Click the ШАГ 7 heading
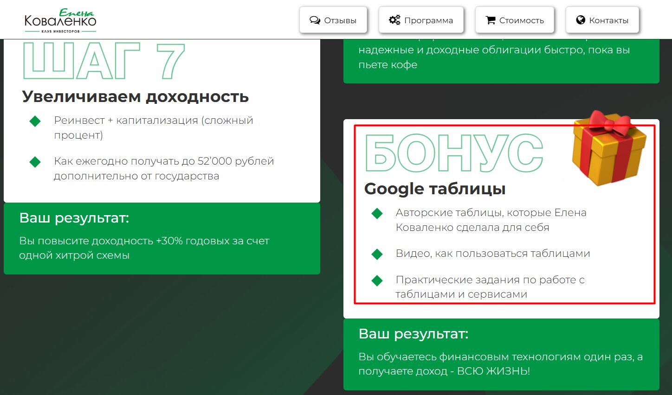672x395 pixels. [104, 61]
